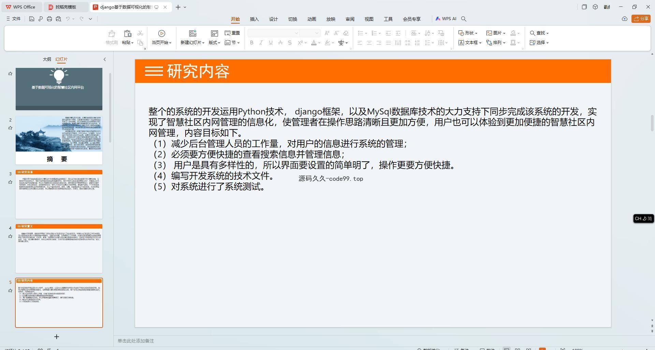Click the 新建幻灯片 new slide icon
Screen dimensions: 655x350
coord(193,33)
